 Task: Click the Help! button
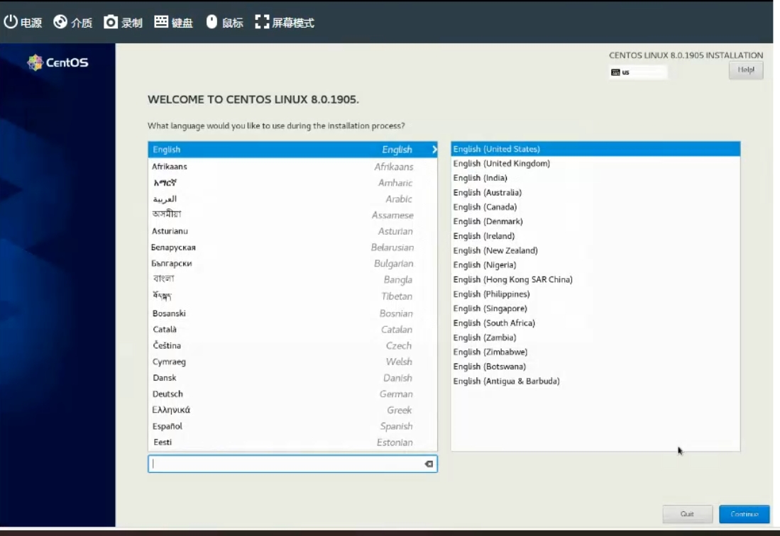[746, 70]
